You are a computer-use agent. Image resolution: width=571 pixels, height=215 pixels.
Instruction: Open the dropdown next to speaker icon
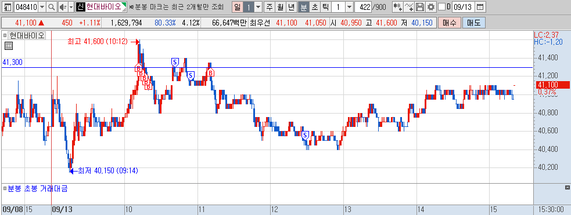(71, 7)
